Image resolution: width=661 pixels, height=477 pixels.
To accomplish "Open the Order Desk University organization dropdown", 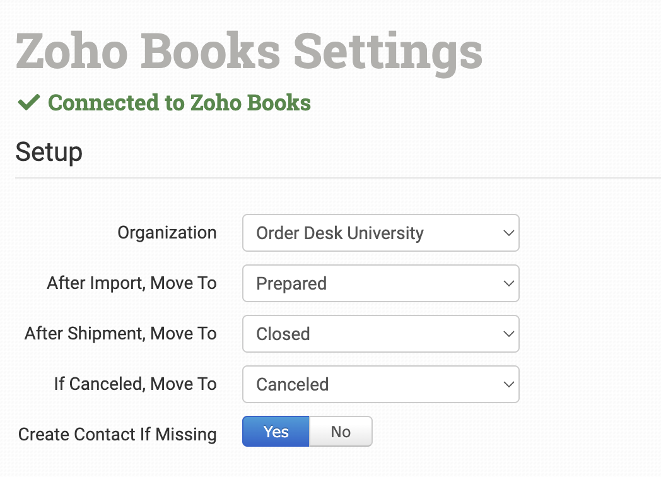I will 380,233.
